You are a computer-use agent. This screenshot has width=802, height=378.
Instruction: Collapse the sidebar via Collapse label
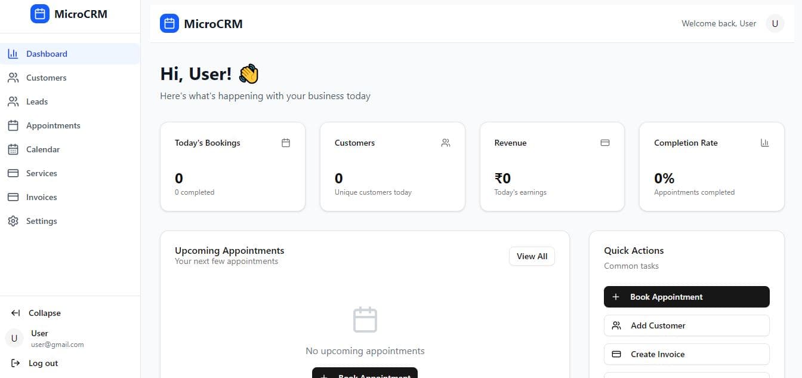[45, 313]
